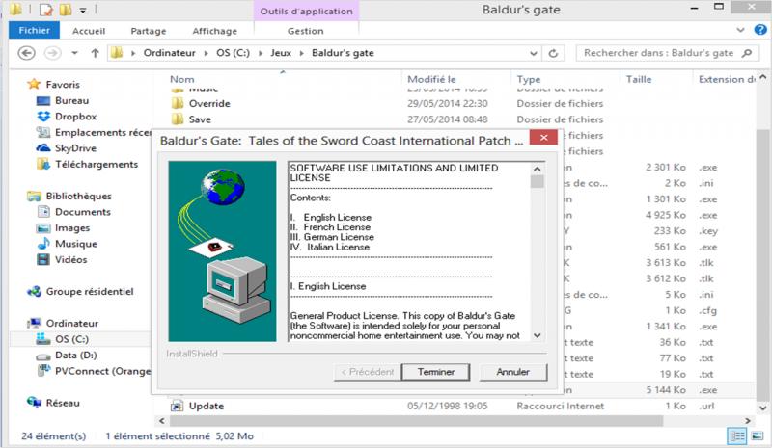Open Bureau in the navigation pane
The height and width of the screenshot is (448, 772).
[x=71, y=100]
